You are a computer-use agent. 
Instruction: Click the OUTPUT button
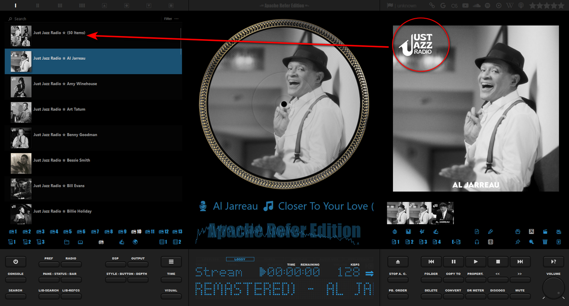point(138,264)
